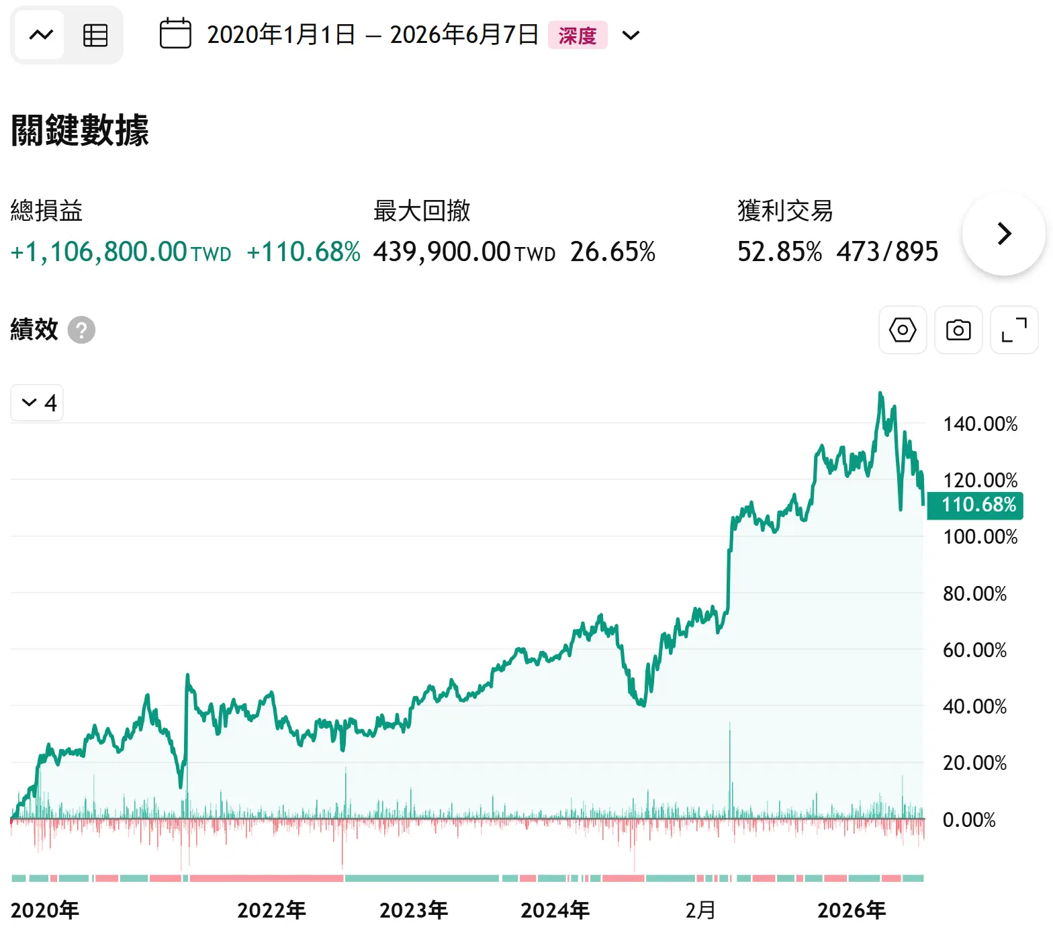1053x933 pixels.
Task: Click the 110.68% current value label
Action: click(x=975, y=505)
